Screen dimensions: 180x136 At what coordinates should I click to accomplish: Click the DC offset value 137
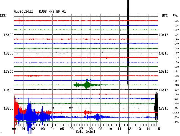tap(177, 30)
